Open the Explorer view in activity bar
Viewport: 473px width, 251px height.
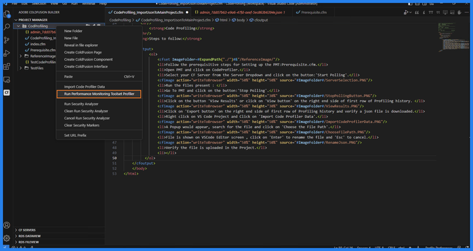tap(7, 14)
